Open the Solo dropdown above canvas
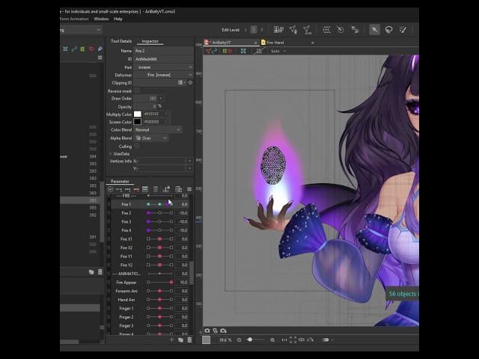Screen dimensions: 479x359 [x=278, y=51]
